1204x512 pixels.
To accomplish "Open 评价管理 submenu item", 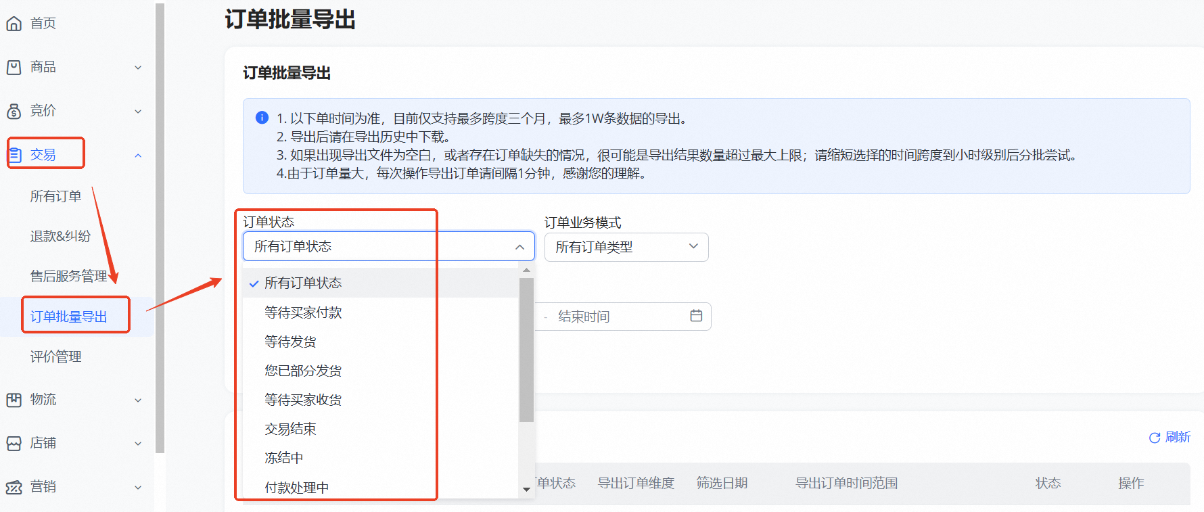I will [x=55, y=356].
